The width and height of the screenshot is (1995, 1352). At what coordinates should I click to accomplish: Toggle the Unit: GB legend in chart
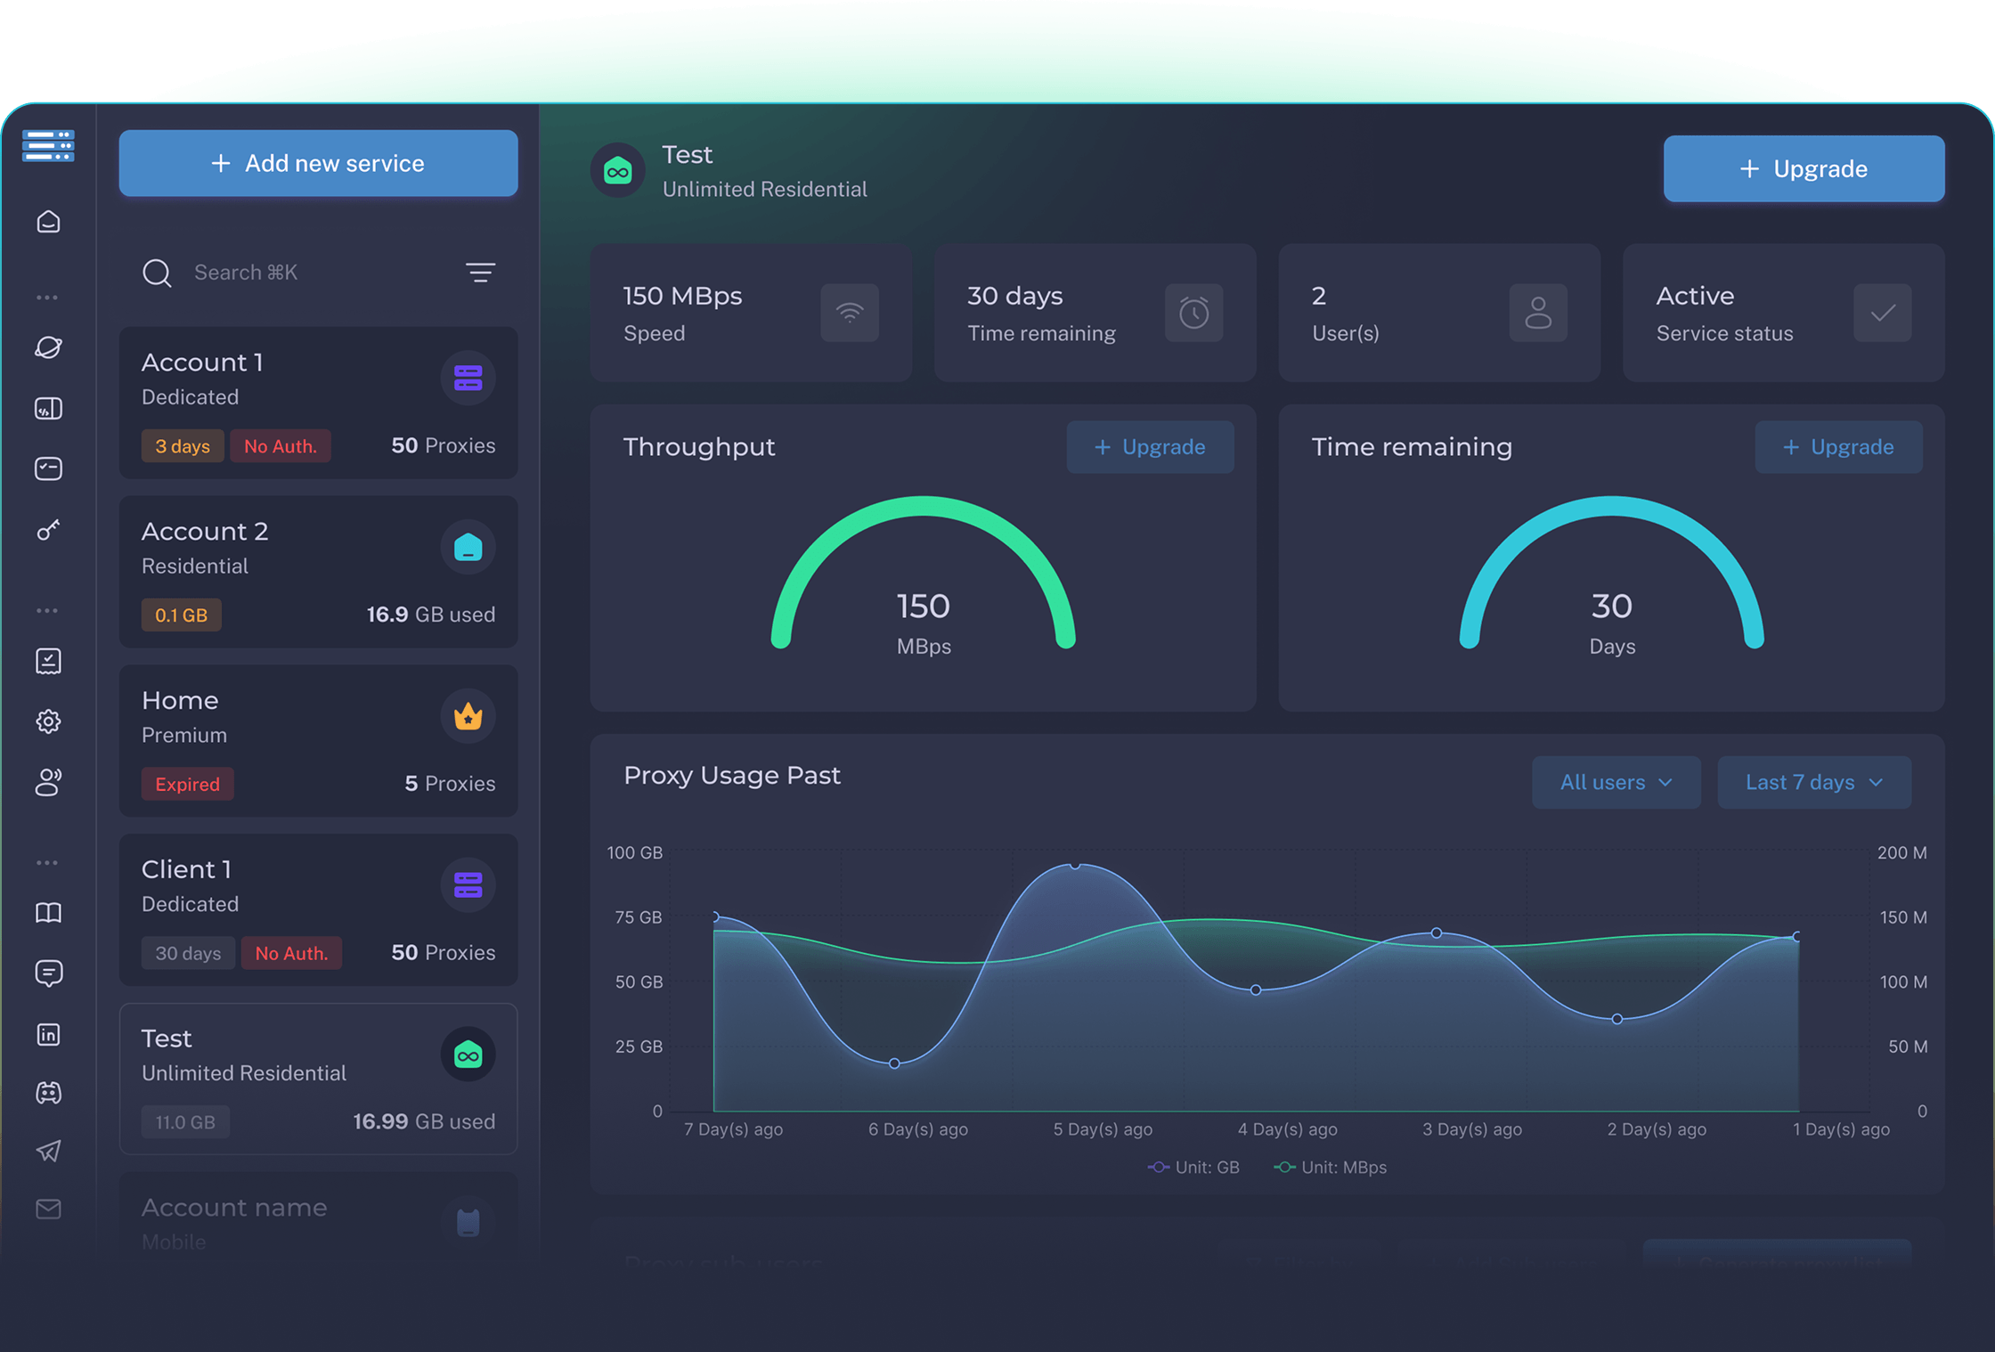(x=1193, y=1167)
